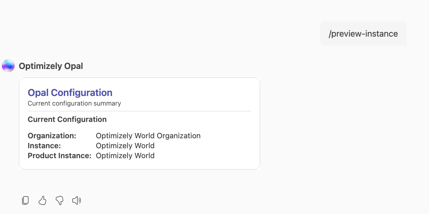Click the Optimizely Opal avatar icon
The height and width of the screenshot is (214, 429).
click(8, 65)
